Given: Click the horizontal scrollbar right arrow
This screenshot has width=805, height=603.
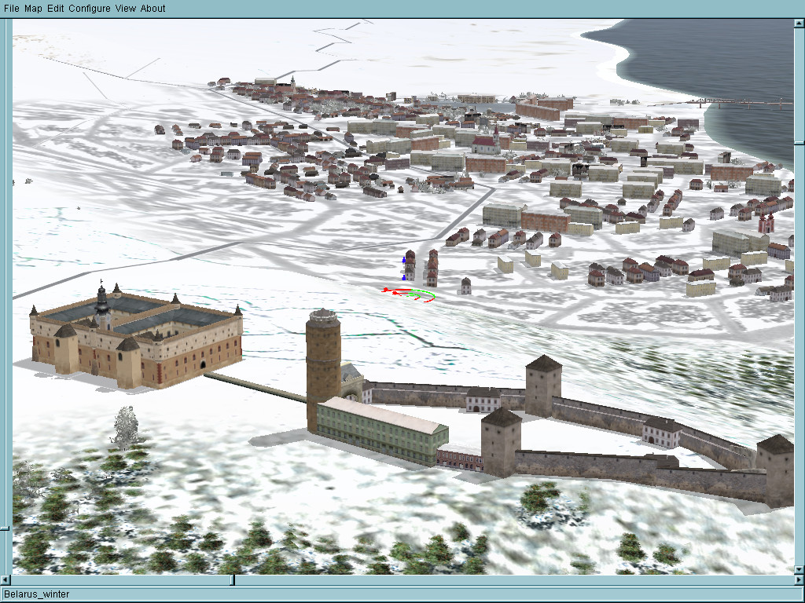Looking at the screenshot, I should 799,580.
